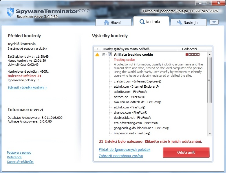Click Databáze Antispyware version text

[x=35, y=118]
